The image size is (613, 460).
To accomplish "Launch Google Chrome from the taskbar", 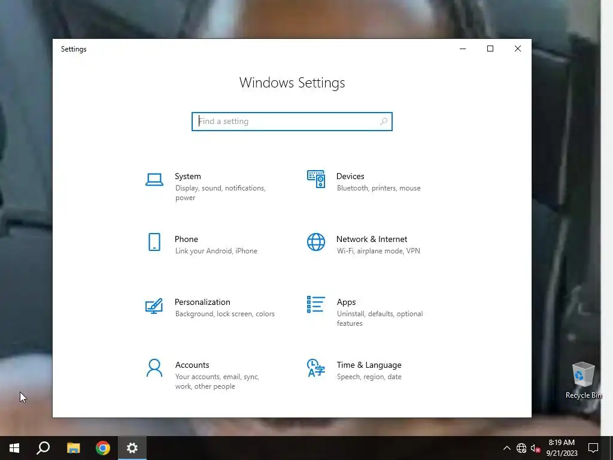I will tap(103, 448).
